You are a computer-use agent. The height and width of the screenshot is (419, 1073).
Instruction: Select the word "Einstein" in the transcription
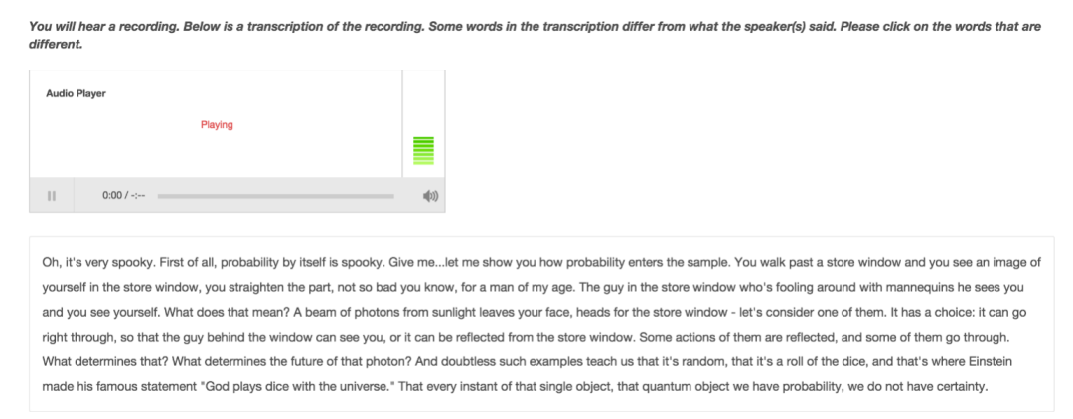[x=990, y=360]
